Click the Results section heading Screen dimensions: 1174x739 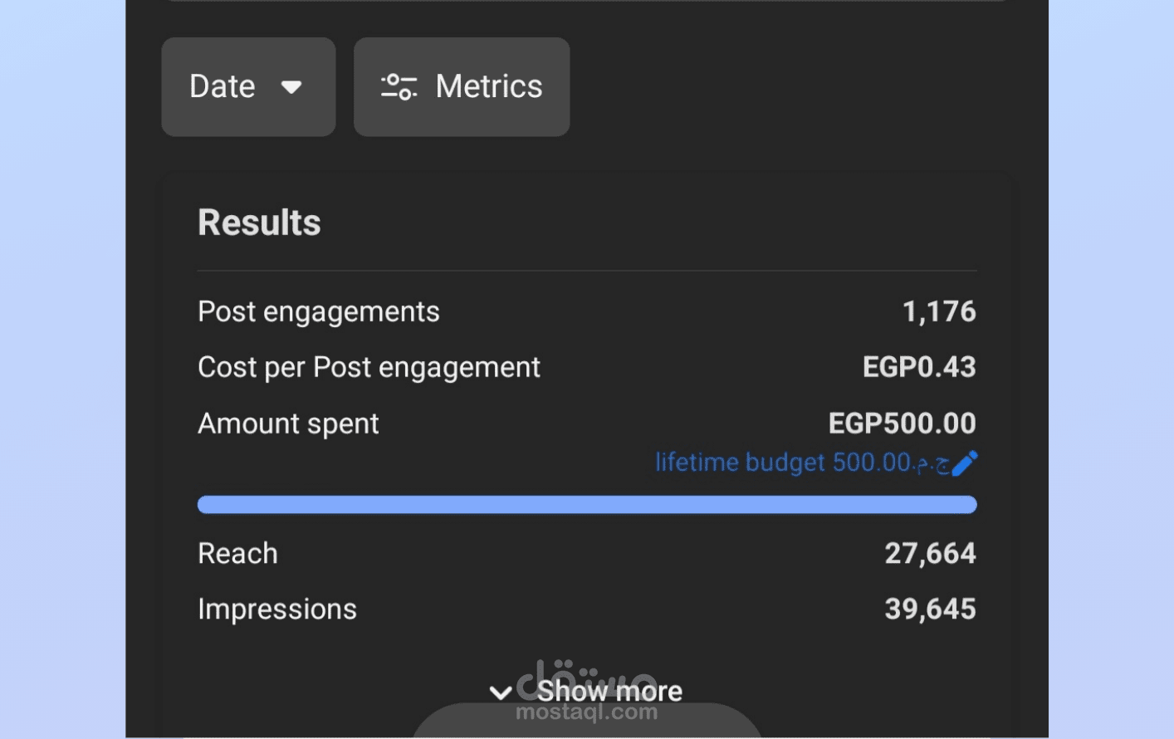(x=259, y=223)
